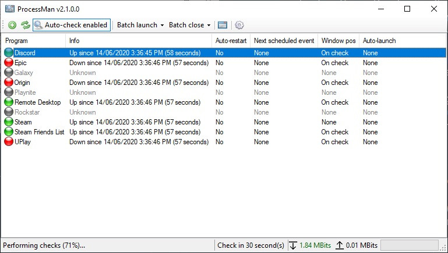
Task: Sort by the Auto-restart column header
Action: coord(231,41)
